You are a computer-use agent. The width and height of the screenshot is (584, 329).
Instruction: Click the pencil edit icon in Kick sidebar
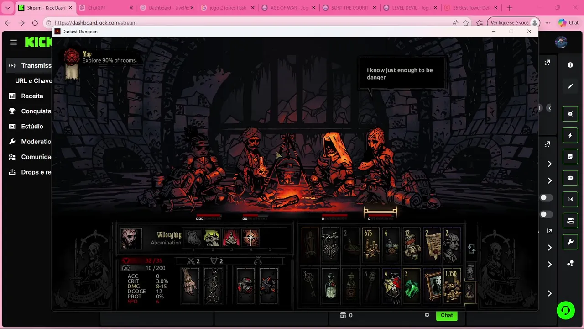(x=570, y=86)
